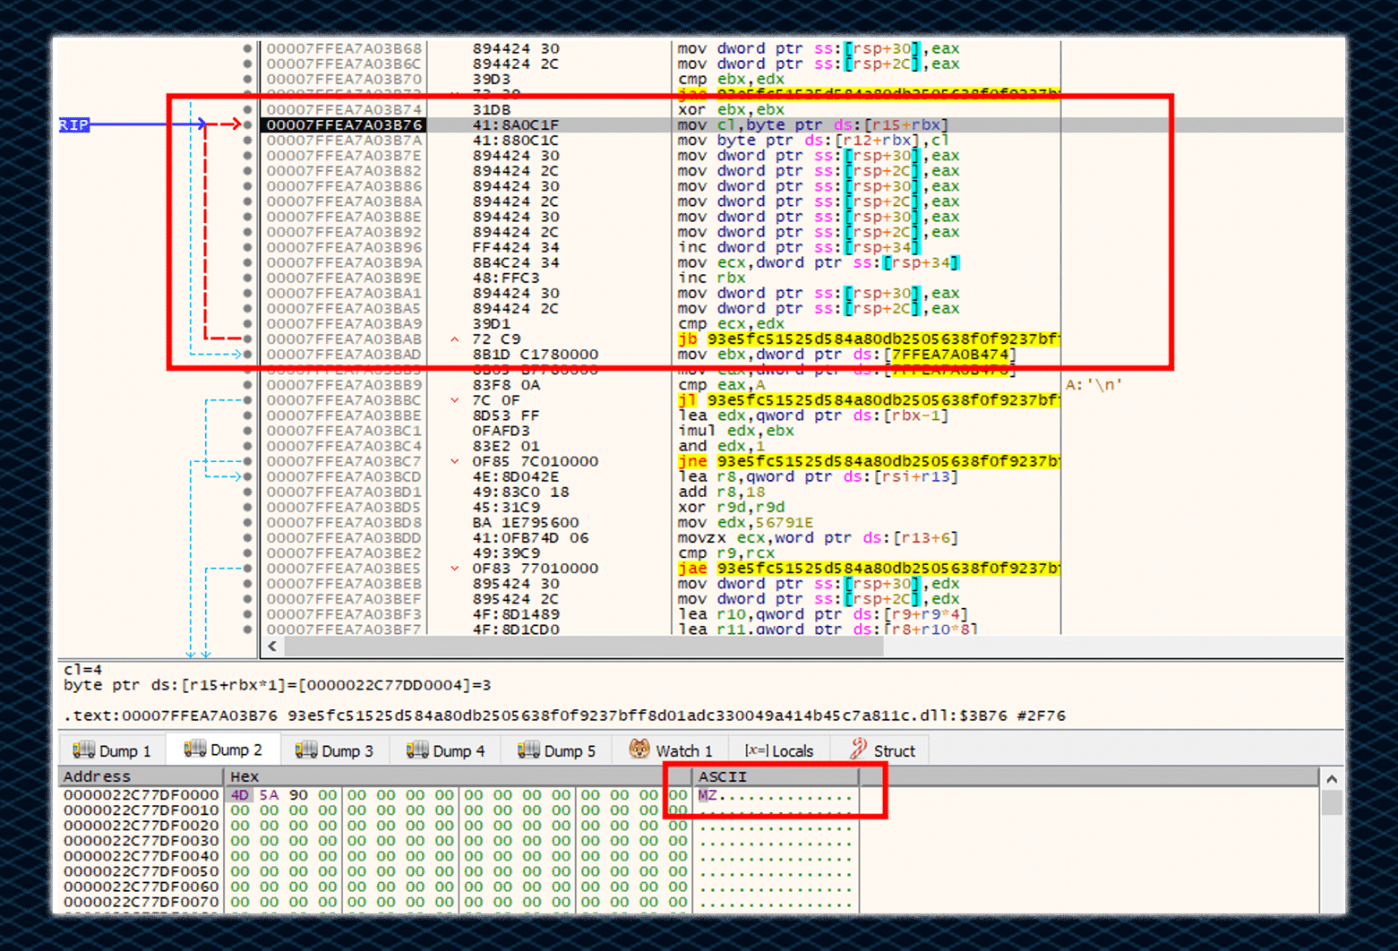Toggle breakpoint dot at 00007FFEA7A03B68
The width and height of the screenshot is (1398, 951).
[248, 49]
